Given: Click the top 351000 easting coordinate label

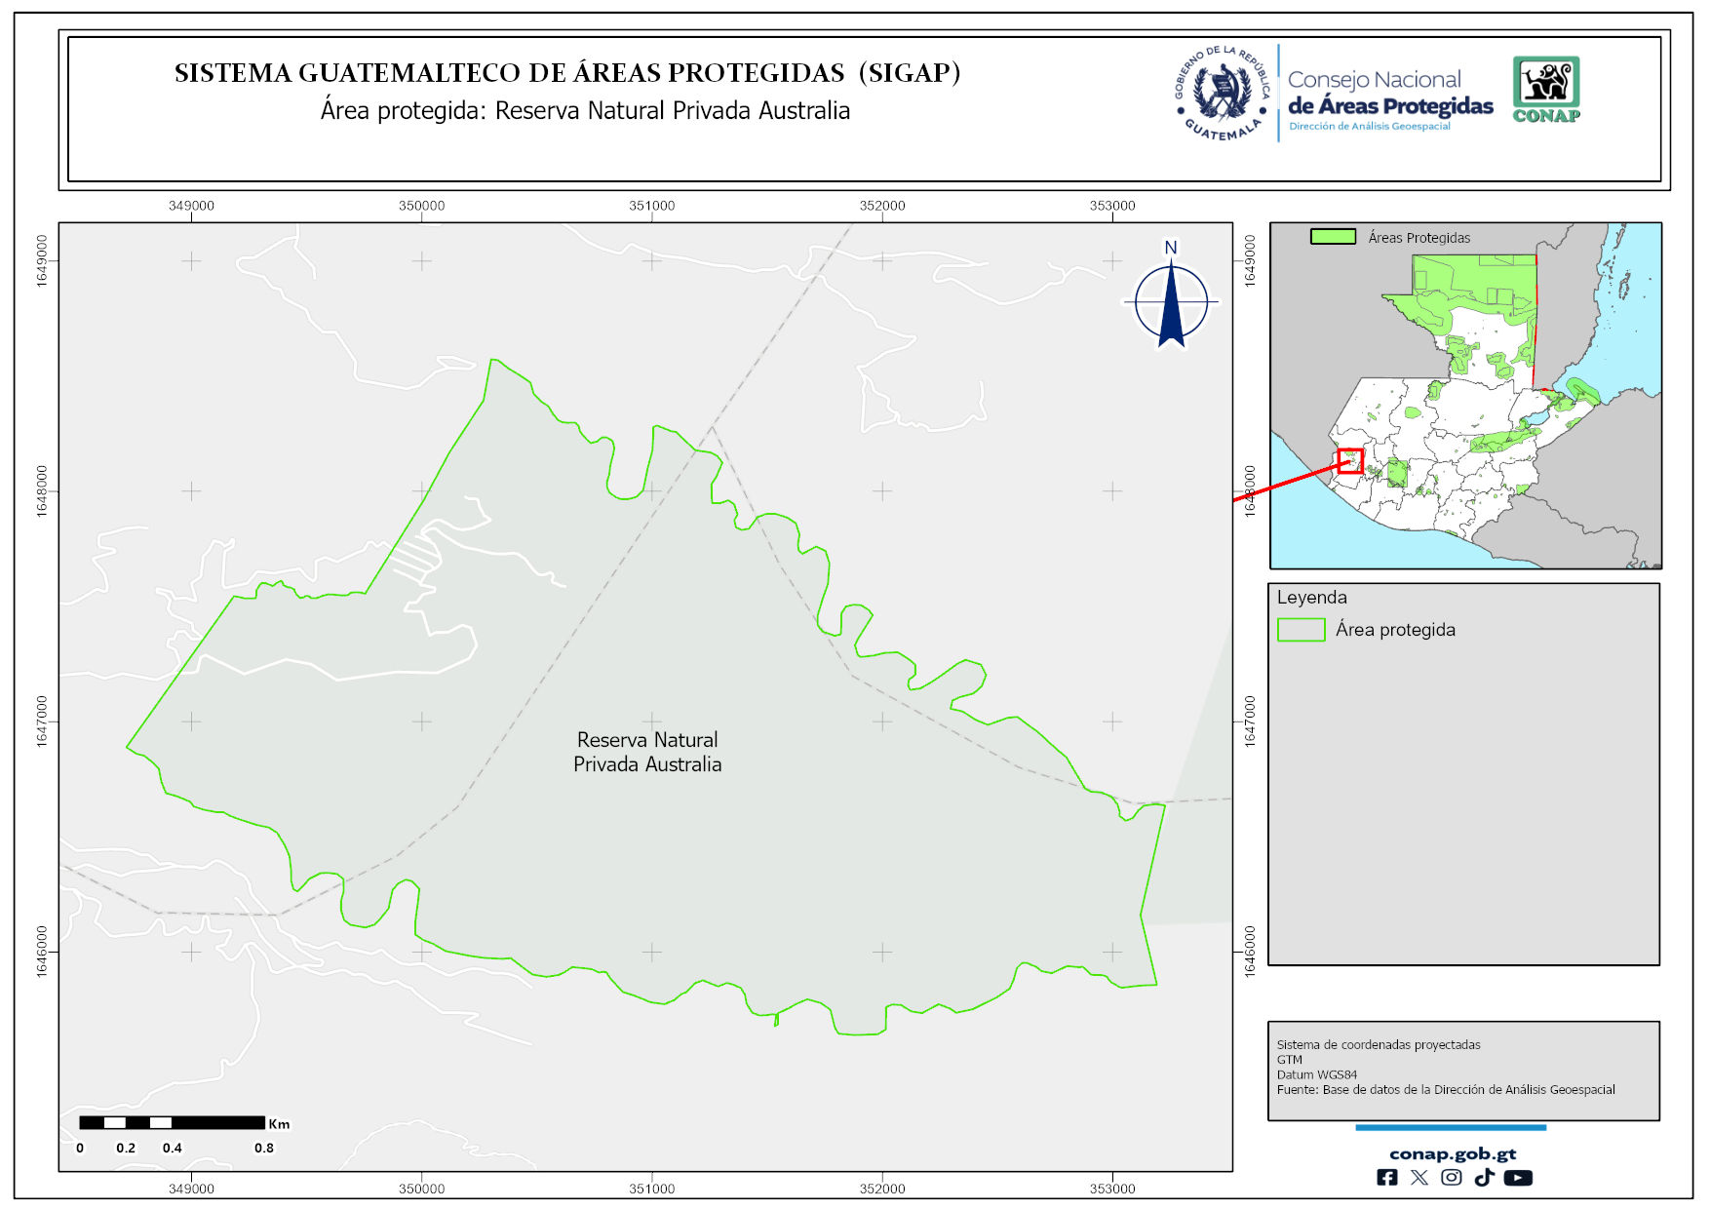Looking at the screenshot, I should [651, 206].
